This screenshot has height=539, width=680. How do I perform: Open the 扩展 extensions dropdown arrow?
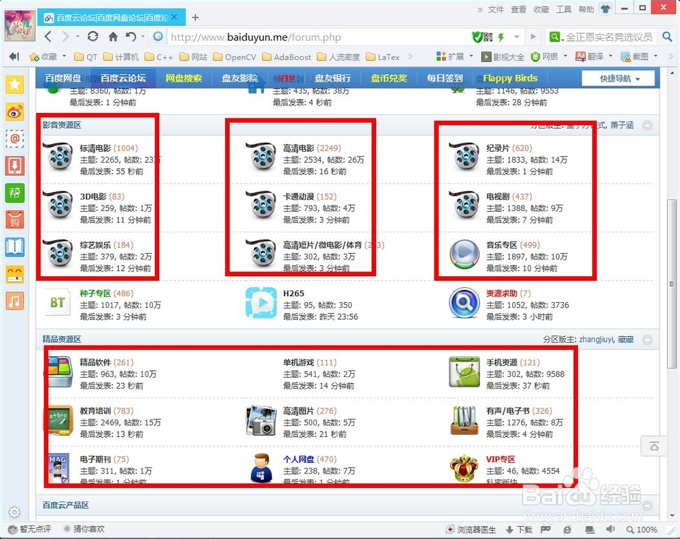[x=471, y=56]
